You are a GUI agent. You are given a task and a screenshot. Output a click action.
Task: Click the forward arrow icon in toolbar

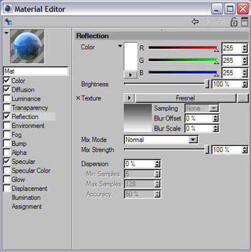206,21
